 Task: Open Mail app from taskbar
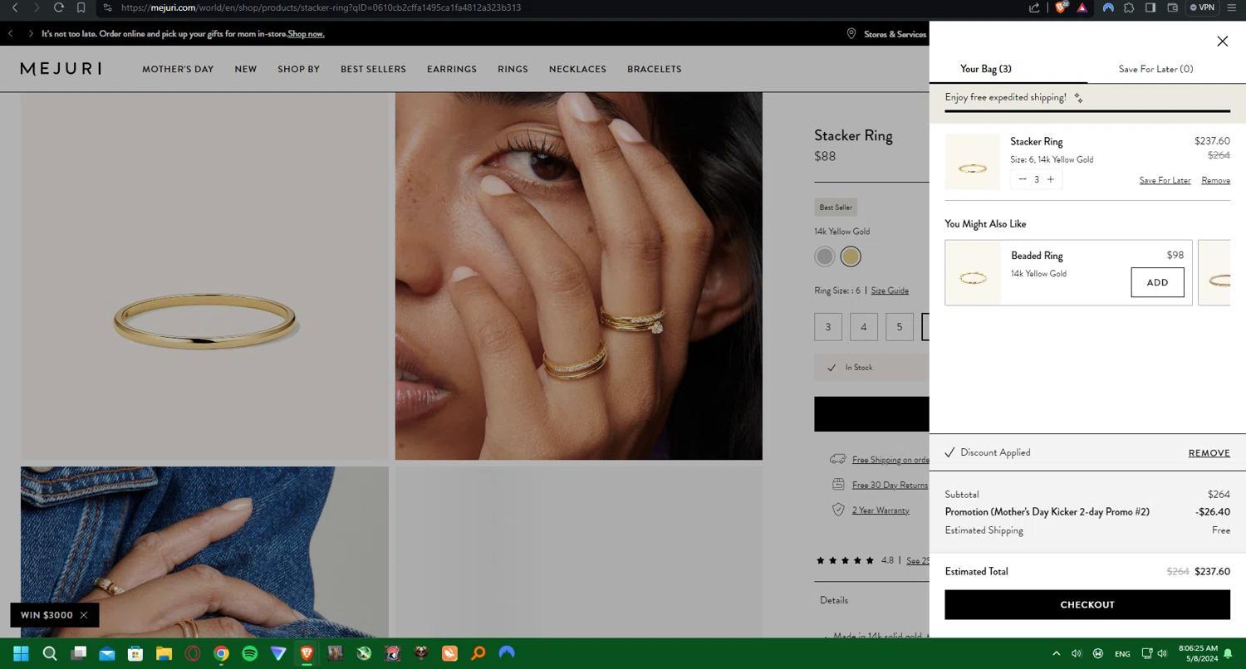pyautogui.click(x=107, y=653)
